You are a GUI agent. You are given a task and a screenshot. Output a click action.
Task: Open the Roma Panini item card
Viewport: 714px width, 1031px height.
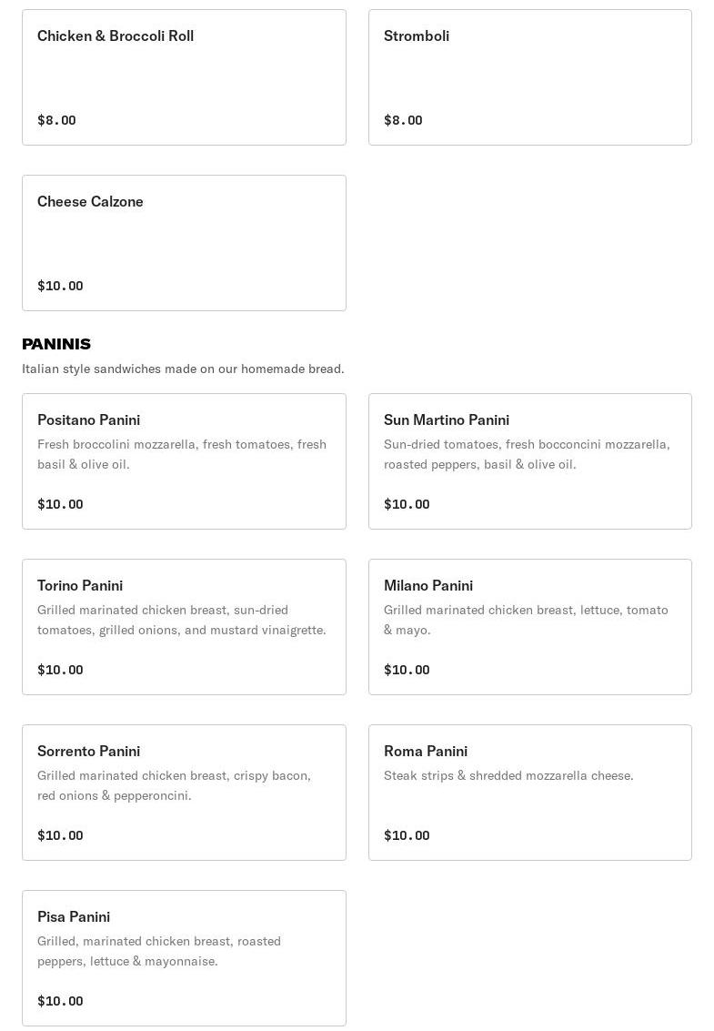coord(529,793)
